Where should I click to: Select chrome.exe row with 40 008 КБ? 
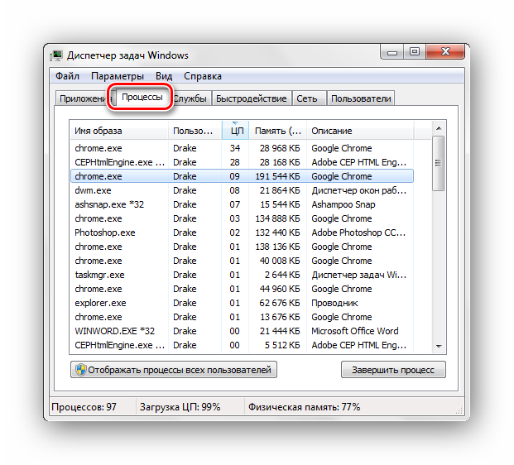242,261
